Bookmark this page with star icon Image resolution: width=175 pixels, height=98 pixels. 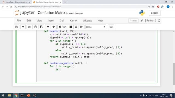pos(153,7)
